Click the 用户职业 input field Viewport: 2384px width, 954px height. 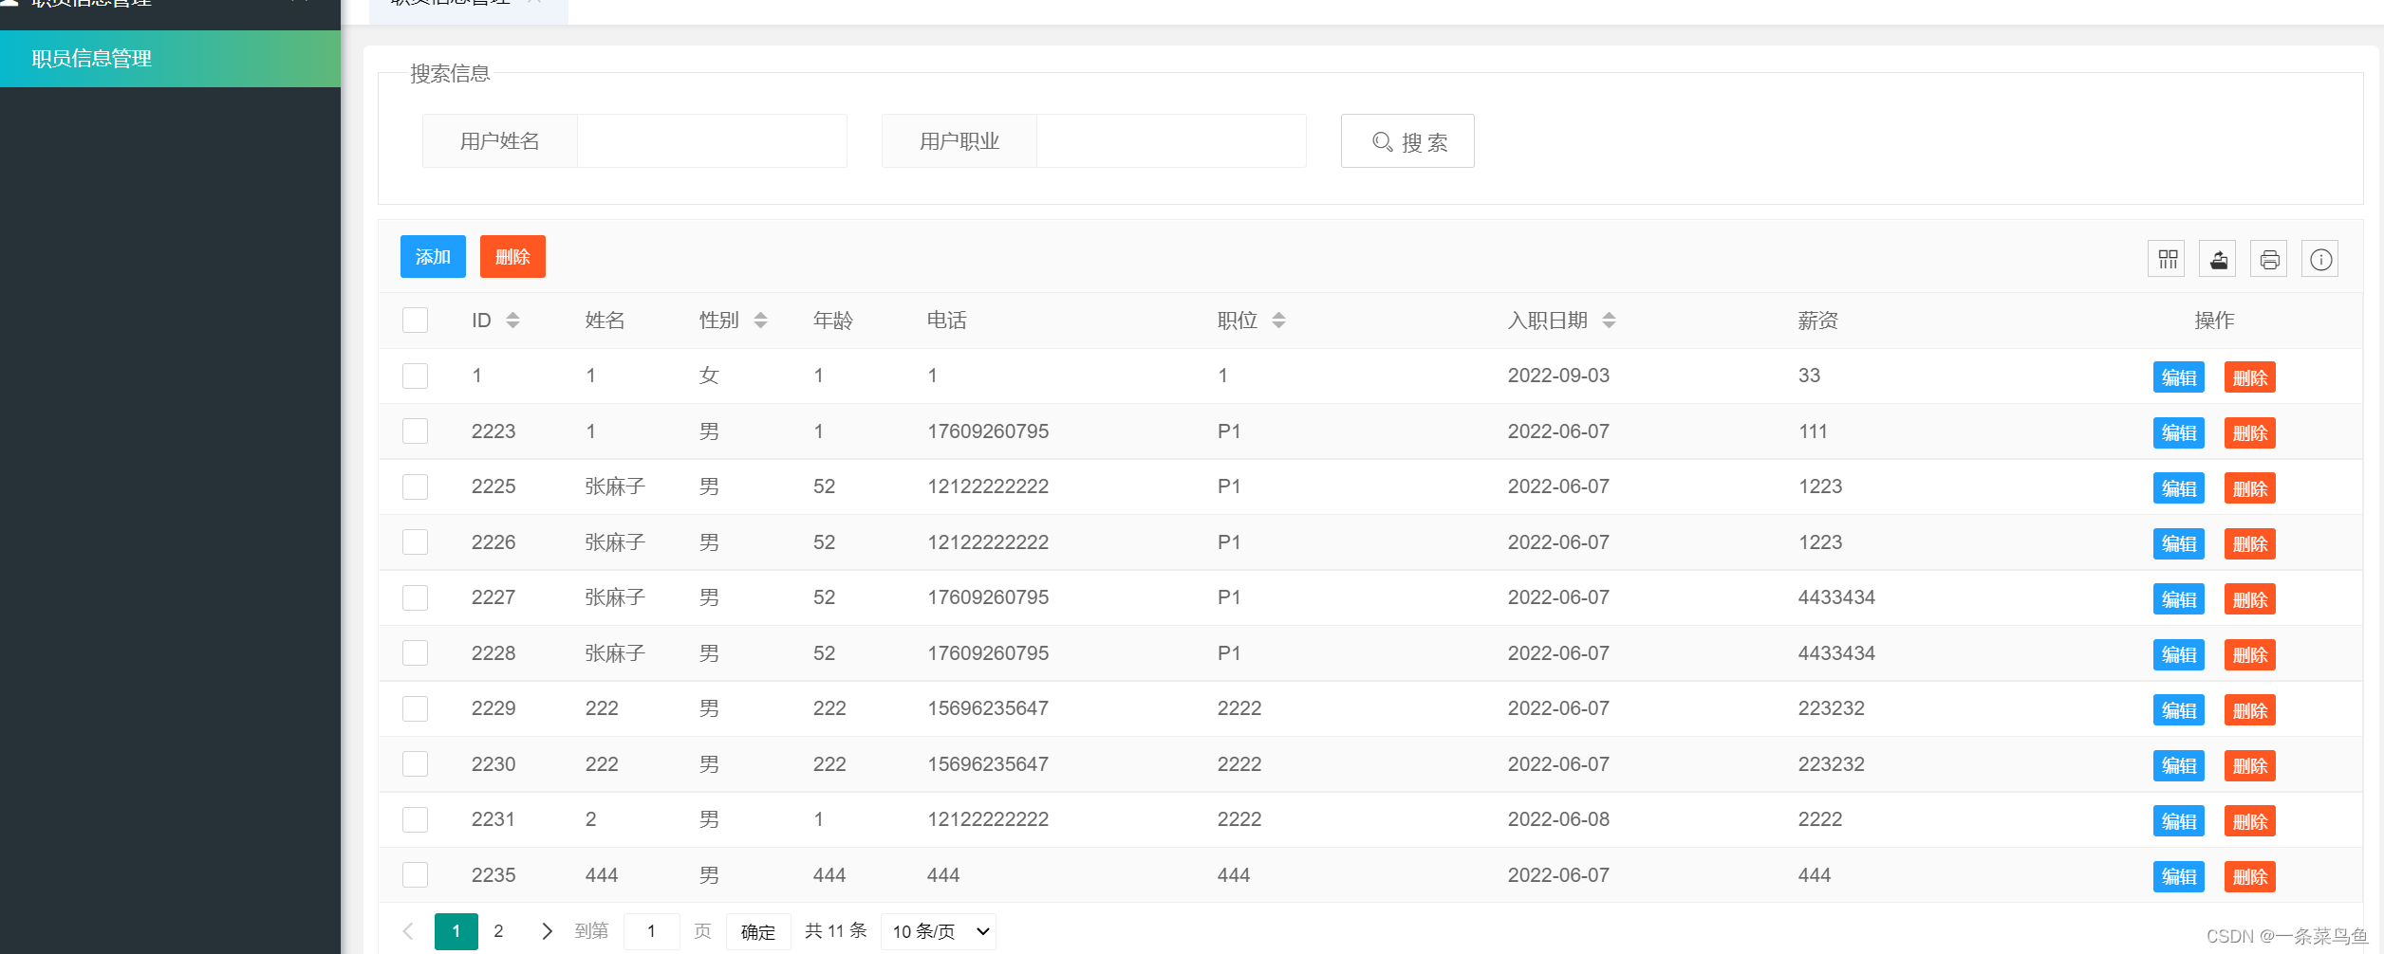[x=1171, y=141]
